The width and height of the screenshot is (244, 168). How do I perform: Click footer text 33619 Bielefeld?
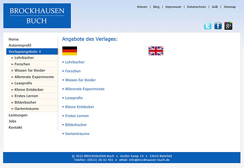pyautogui.click(x=161, y=156)
